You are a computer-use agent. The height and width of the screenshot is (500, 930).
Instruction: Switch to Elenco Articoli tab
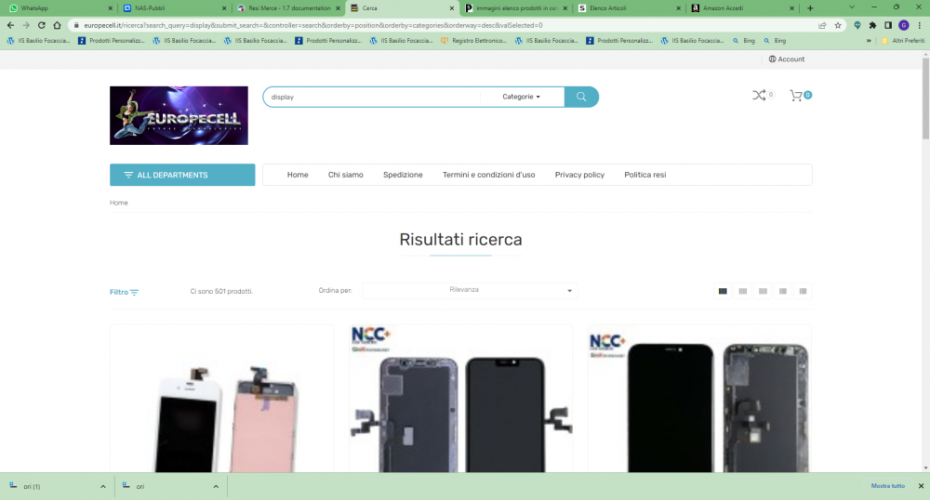630,8
